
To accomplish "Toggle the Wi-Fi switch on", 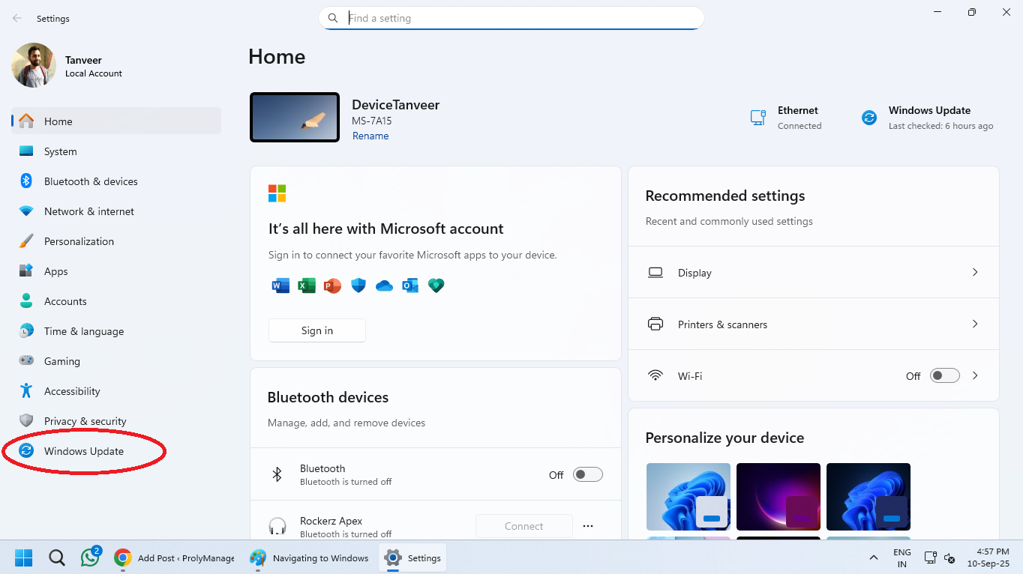I will (x=945, y=375).
